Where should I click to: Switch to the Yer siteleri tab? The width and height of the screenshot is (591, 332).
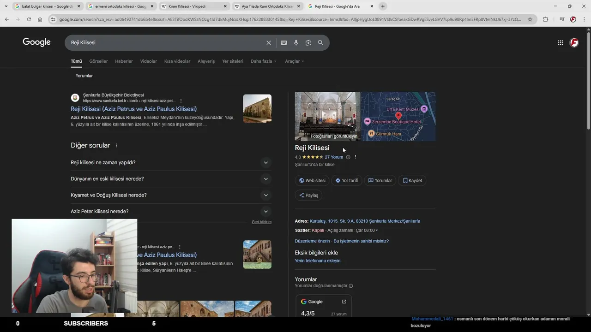click(233, 61)
